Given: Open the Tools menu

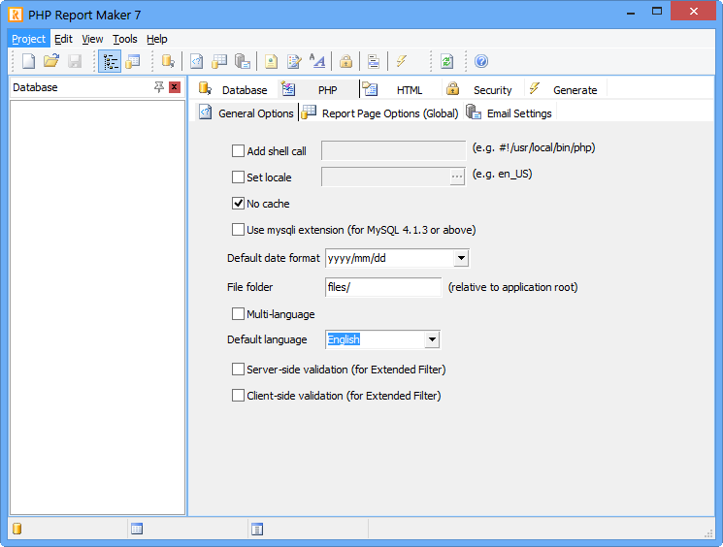Looking at the screenshot, I should pos(125,39).
